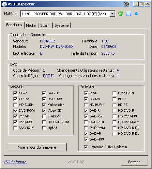Toggle Lecture Video CD checkbox

44,111
